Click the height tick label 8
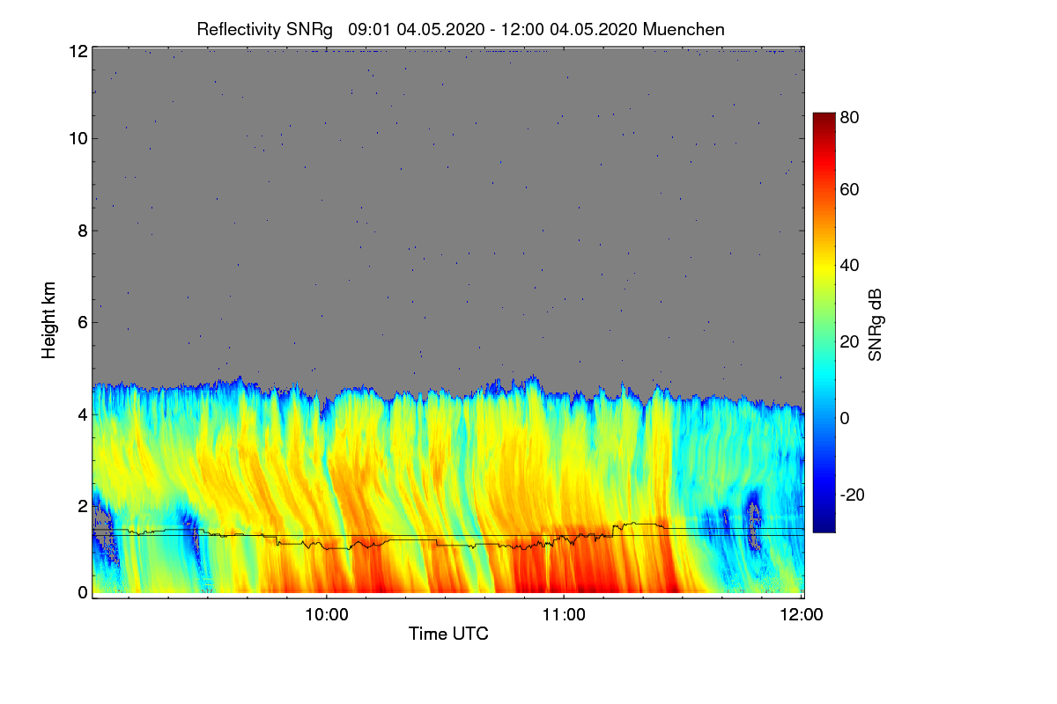Screen dimensions: 1057x704 [83, 231]
